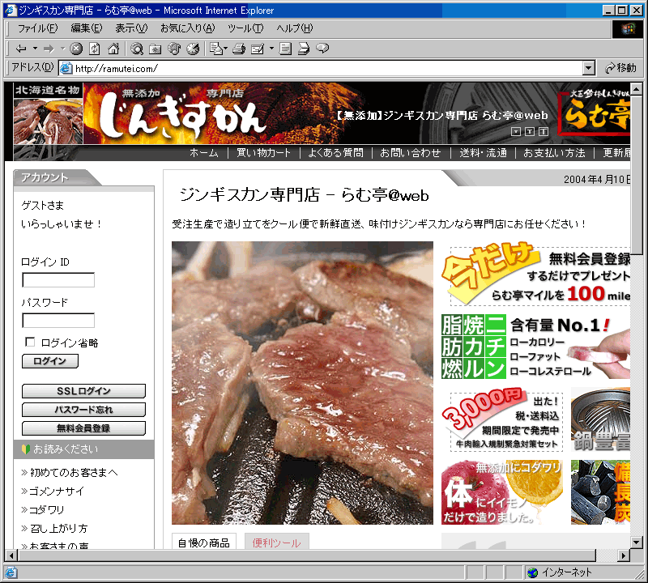Switch to the 便利ツール tab
Screen dimensions: 648x583
(x=276, y=542)
